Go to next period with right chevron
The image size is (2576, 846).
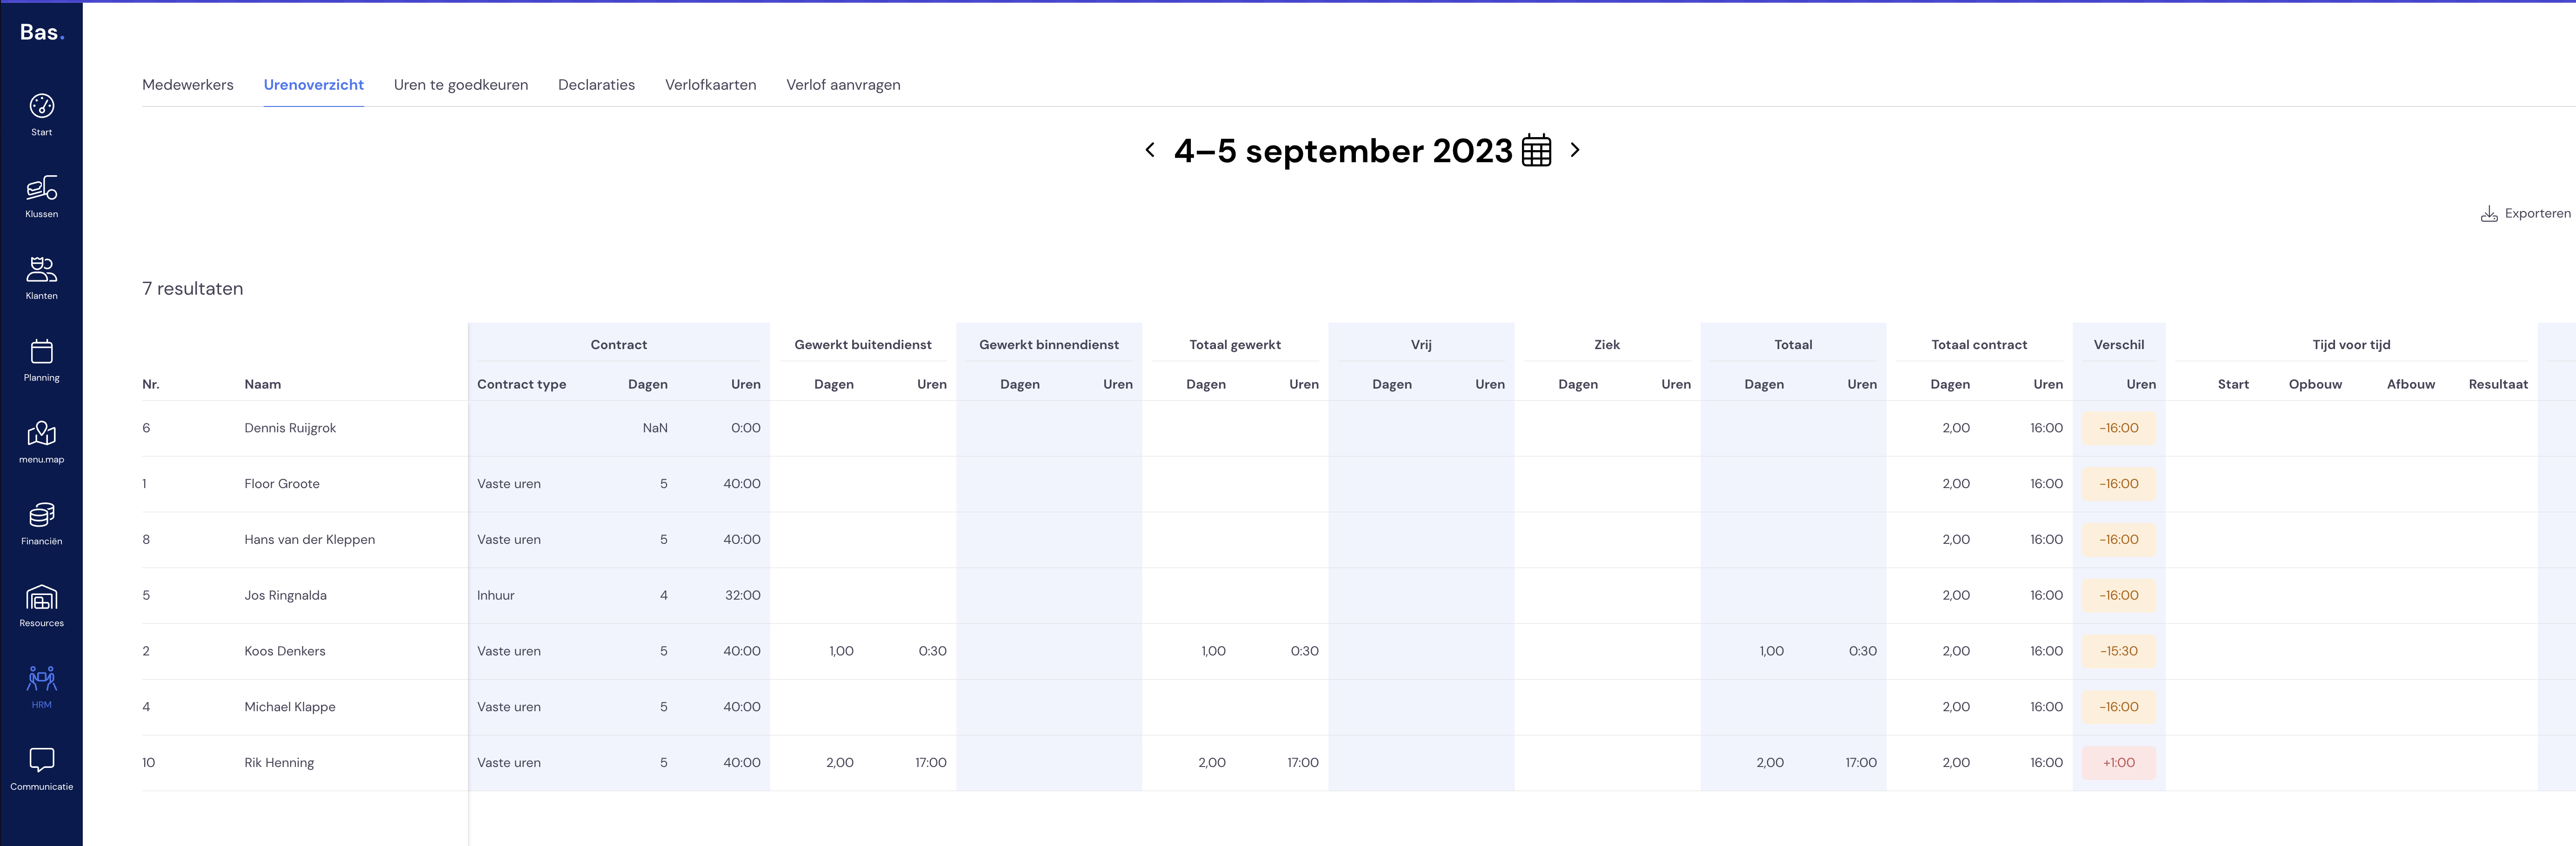coord(1575,150)
